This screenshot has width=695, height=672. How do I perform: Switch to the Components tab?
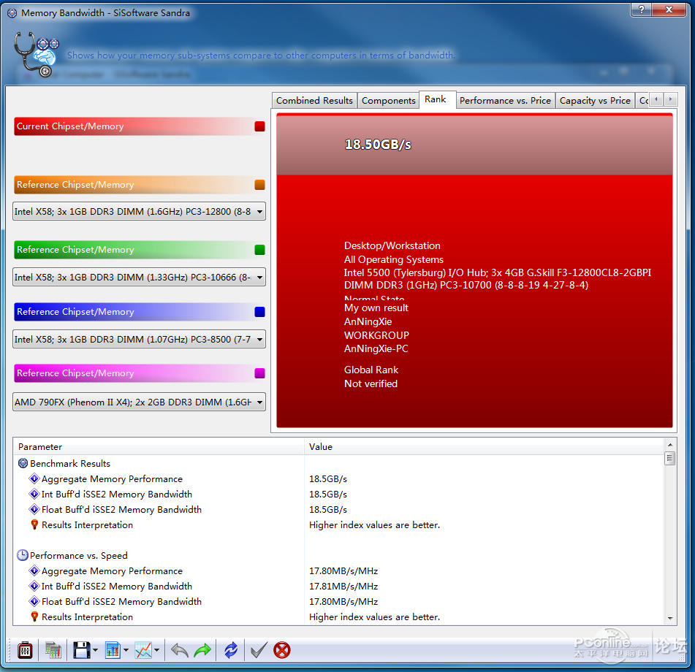pos(389,101)
